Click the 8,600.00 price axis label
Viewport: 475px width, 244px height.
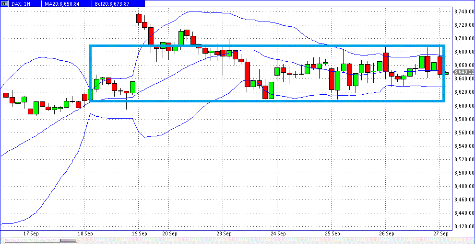(464, 106)
